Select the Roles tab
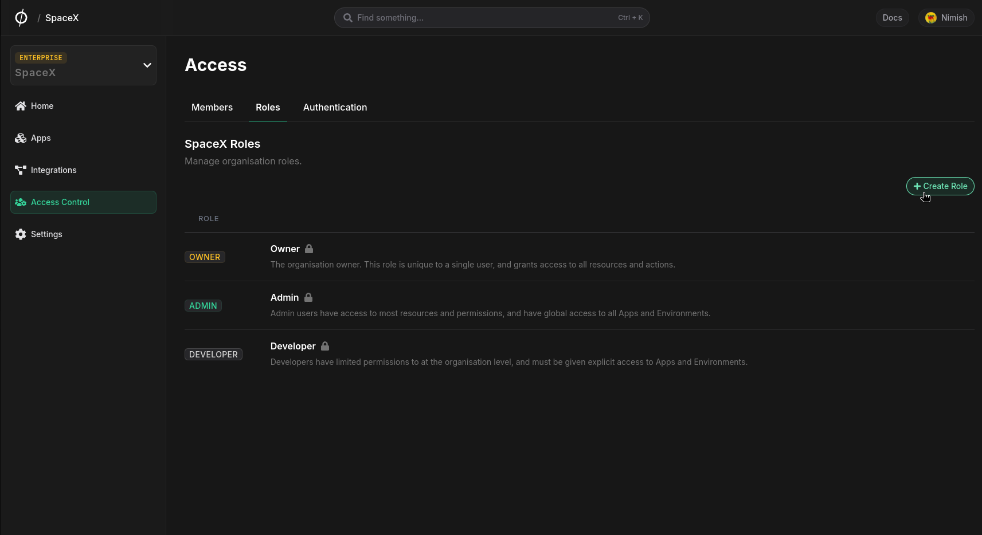Image resolution: width=982 pixels, height=535 pixels. tap(268, 107)
